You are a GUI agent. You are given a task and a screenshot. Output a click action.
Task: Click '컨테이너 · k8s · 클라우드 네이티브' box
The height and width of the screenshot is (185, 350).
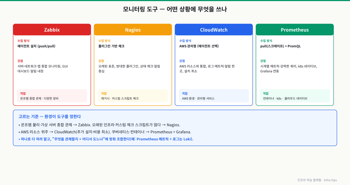coord(295,96)
